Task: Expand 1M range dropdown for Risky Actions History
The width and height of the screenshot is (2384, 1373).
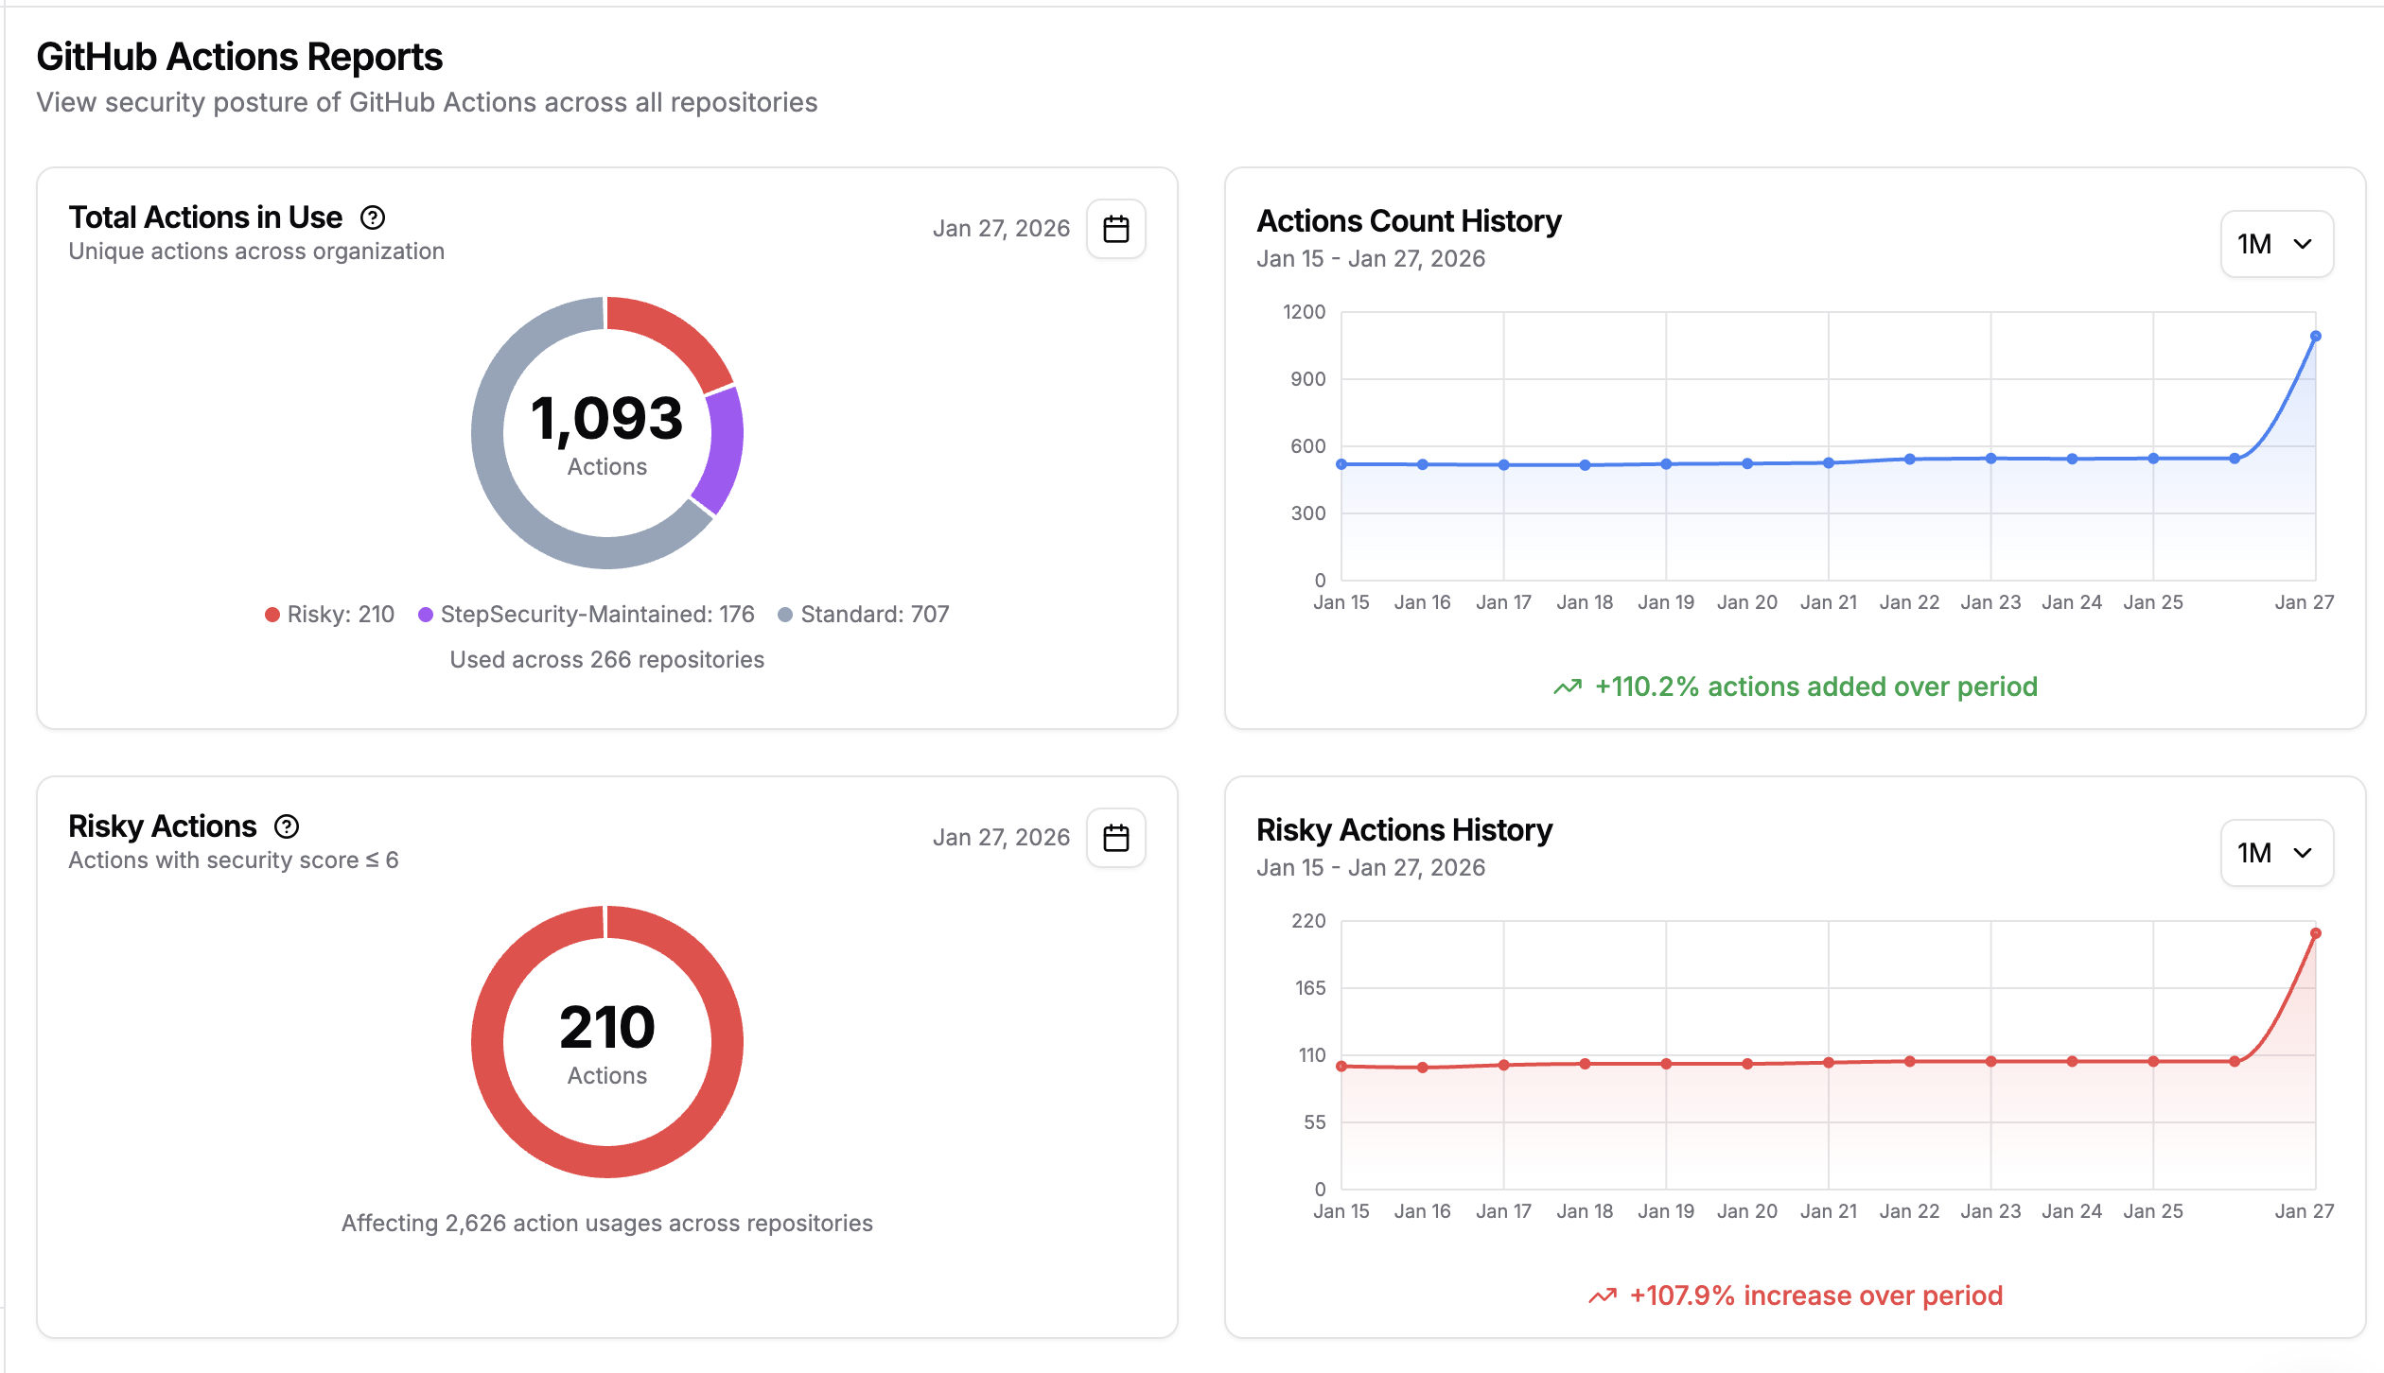Action: (x=2275, y=853)
